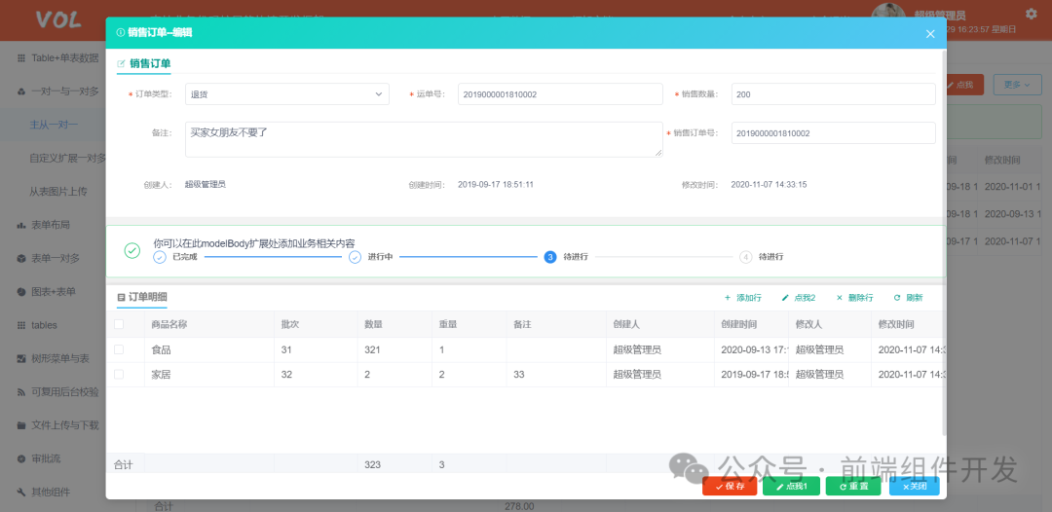The image size is (1052, 512).
Task: Open the 订单类型 dropdown showing 退货
Action: 287,94
